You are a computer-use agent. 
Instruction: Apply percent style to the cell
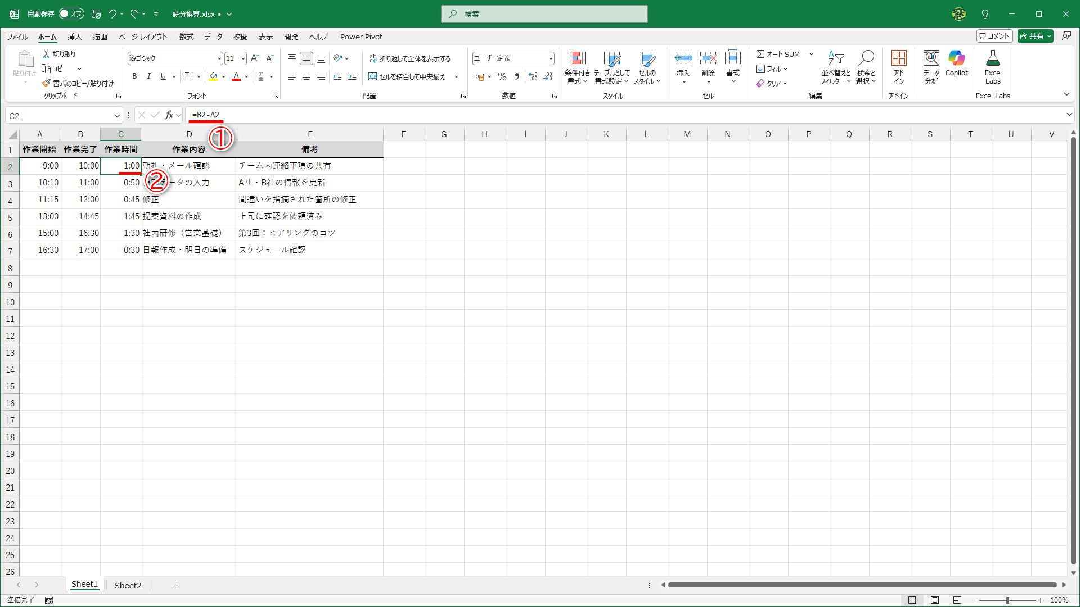[x=502, y=76]
